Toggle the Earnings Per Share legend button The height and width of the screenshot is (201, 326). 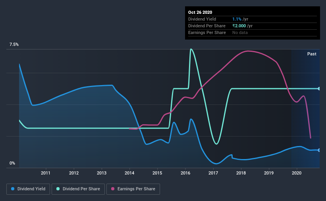coord(133,189)
